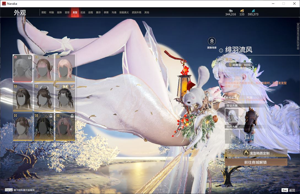Open 发型特质定制 hair customization

pos(256,153)
